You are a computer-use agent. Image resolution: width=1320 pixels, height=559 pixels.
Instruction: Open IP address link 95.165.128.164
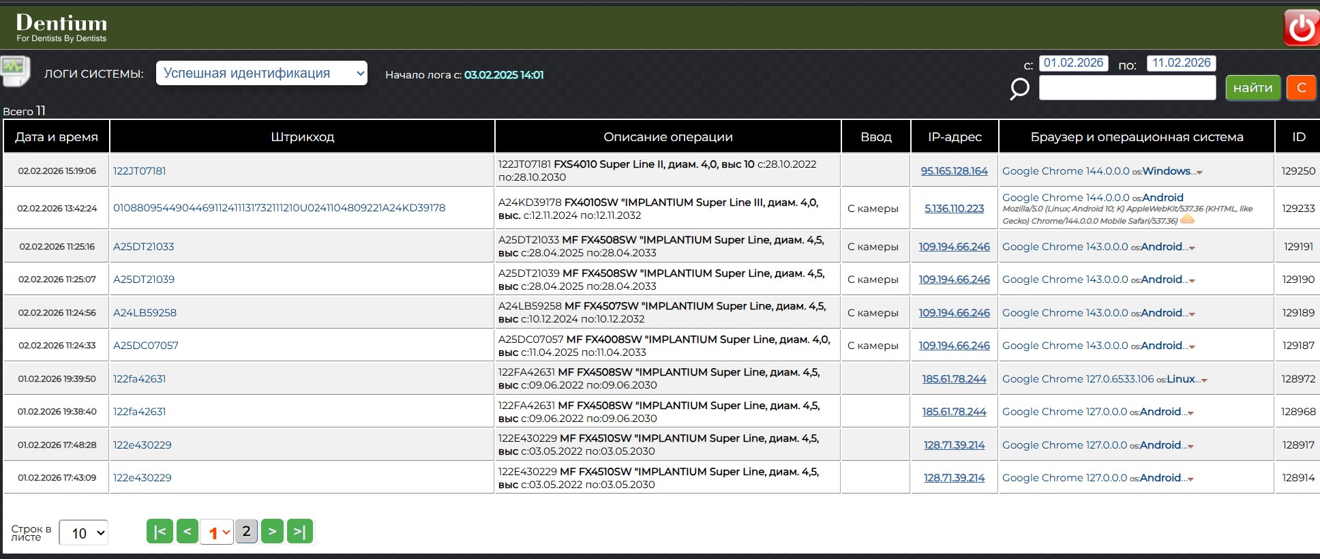955,170
